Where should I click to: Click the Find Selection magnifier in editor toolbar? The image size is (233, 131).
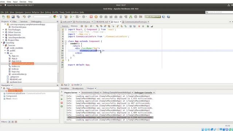tap(97, 26)
